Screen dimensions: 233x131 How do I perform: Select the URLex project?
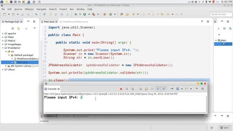click(x=11, y=70)
